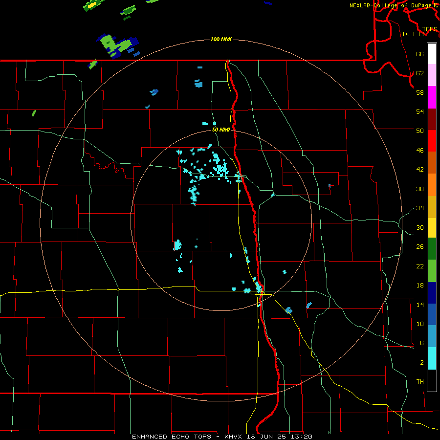The height and width of the screenshot is (440, 440).
Task: Click the black TH legend swatch
Action: [x=432, y=380]
